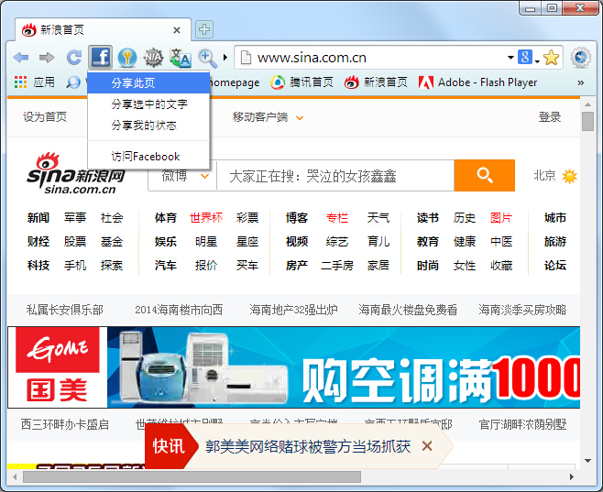This screenshot has height=492, width=603.
Task: Expand the address bar history dropdown
Action: tap(510, 58)
